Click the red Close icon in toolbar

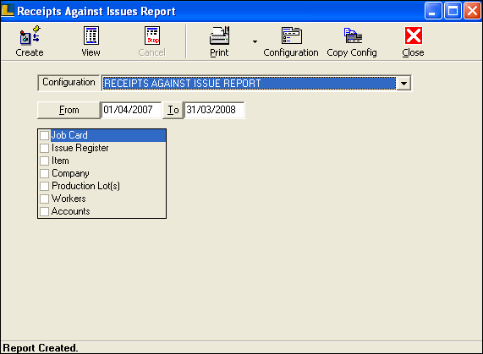414,35
